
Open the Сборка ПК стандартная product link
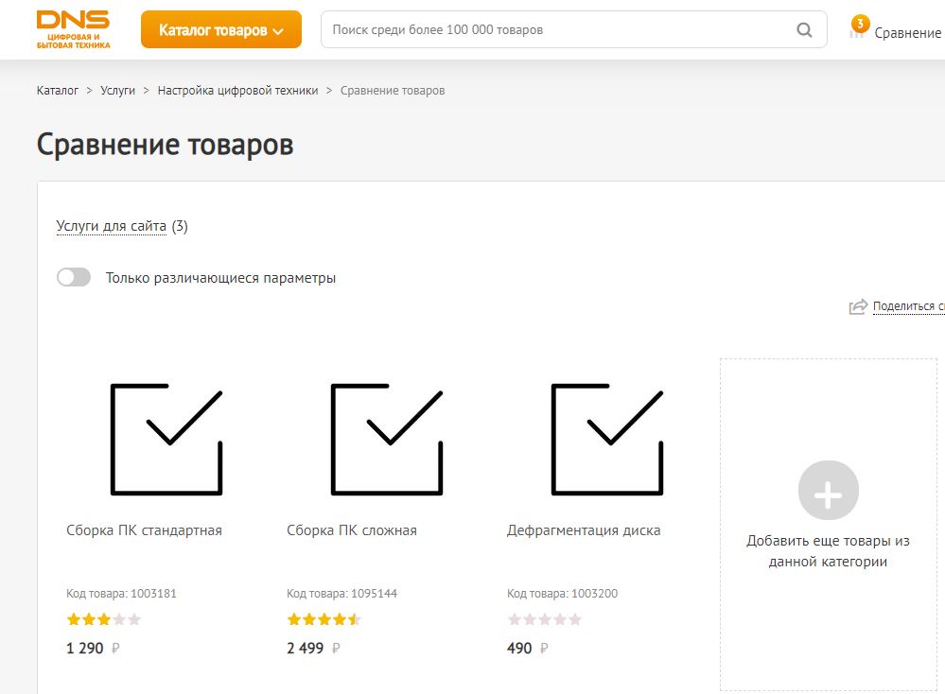[x=144, y=530]
